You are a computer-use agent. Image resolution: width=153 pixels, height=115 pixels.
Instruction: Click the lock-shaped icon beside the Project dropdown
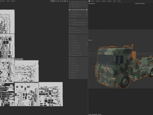click(x=63, y=1)
